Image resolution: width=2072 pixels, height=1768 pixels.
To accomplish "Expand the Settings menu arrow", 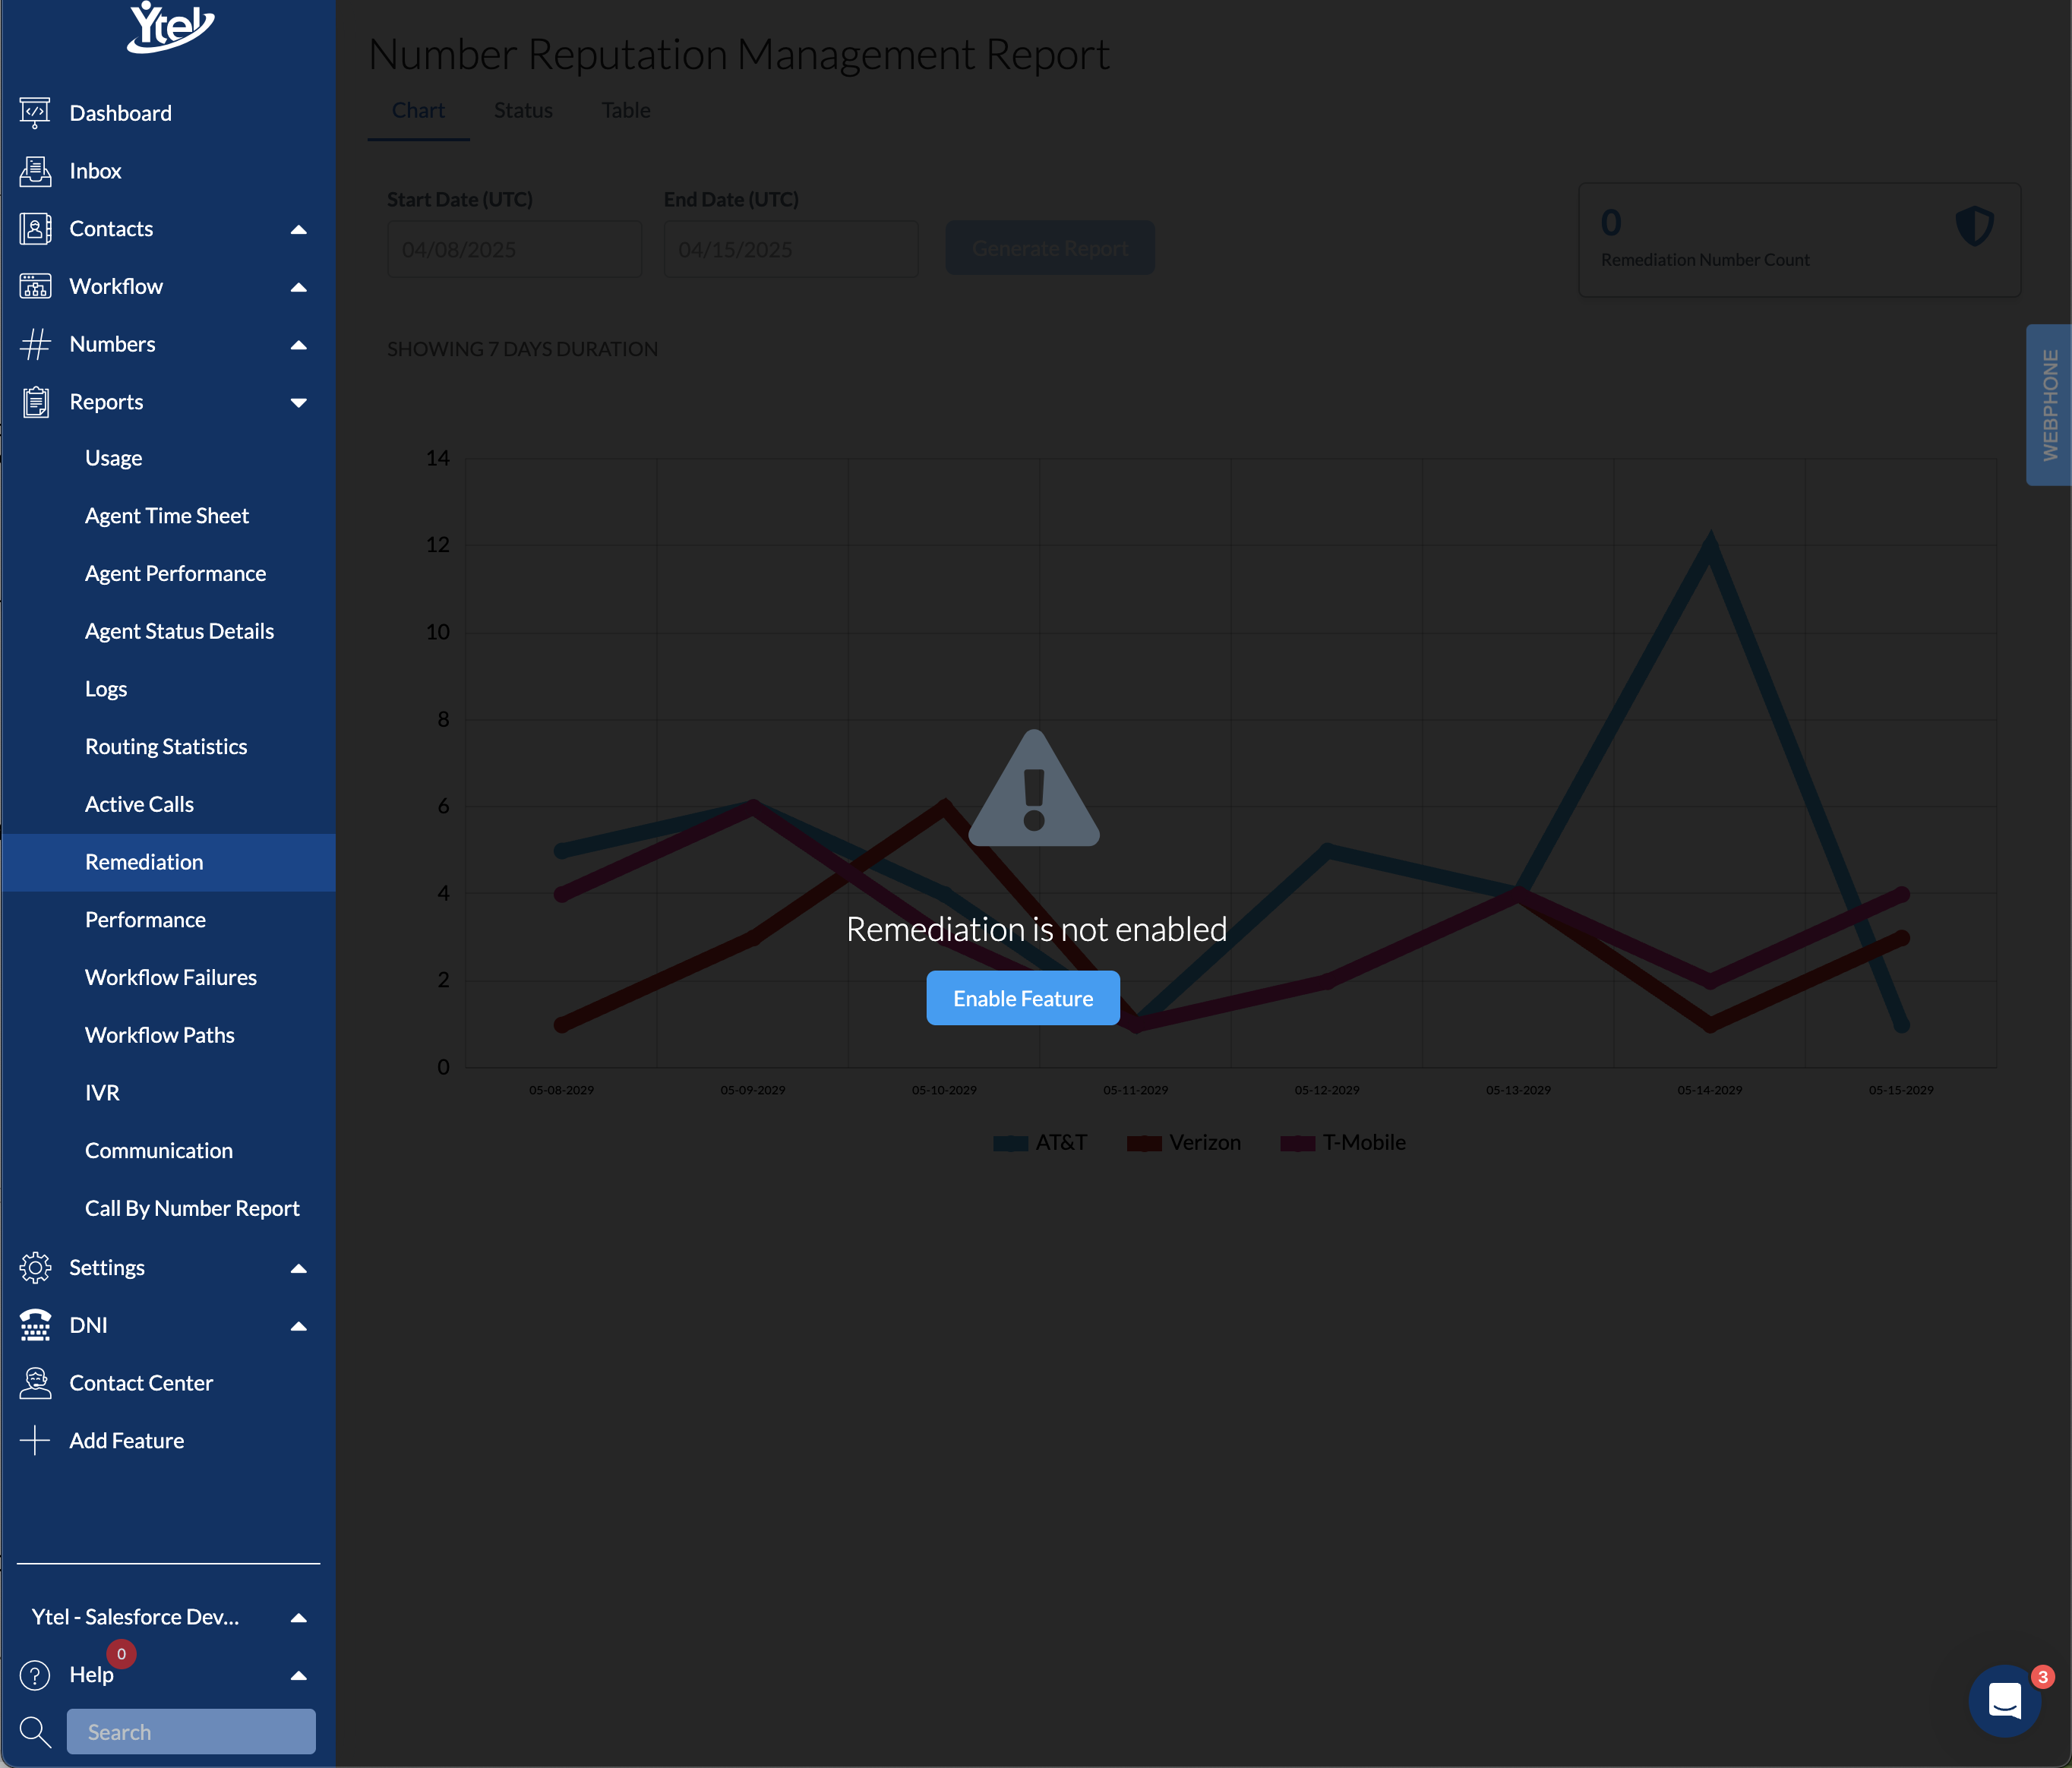I will [x=298, y=1268].
